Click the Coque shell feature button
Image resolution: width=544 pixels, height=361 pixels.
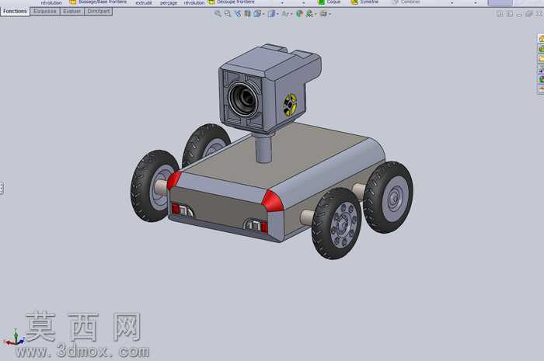(330, 2)
